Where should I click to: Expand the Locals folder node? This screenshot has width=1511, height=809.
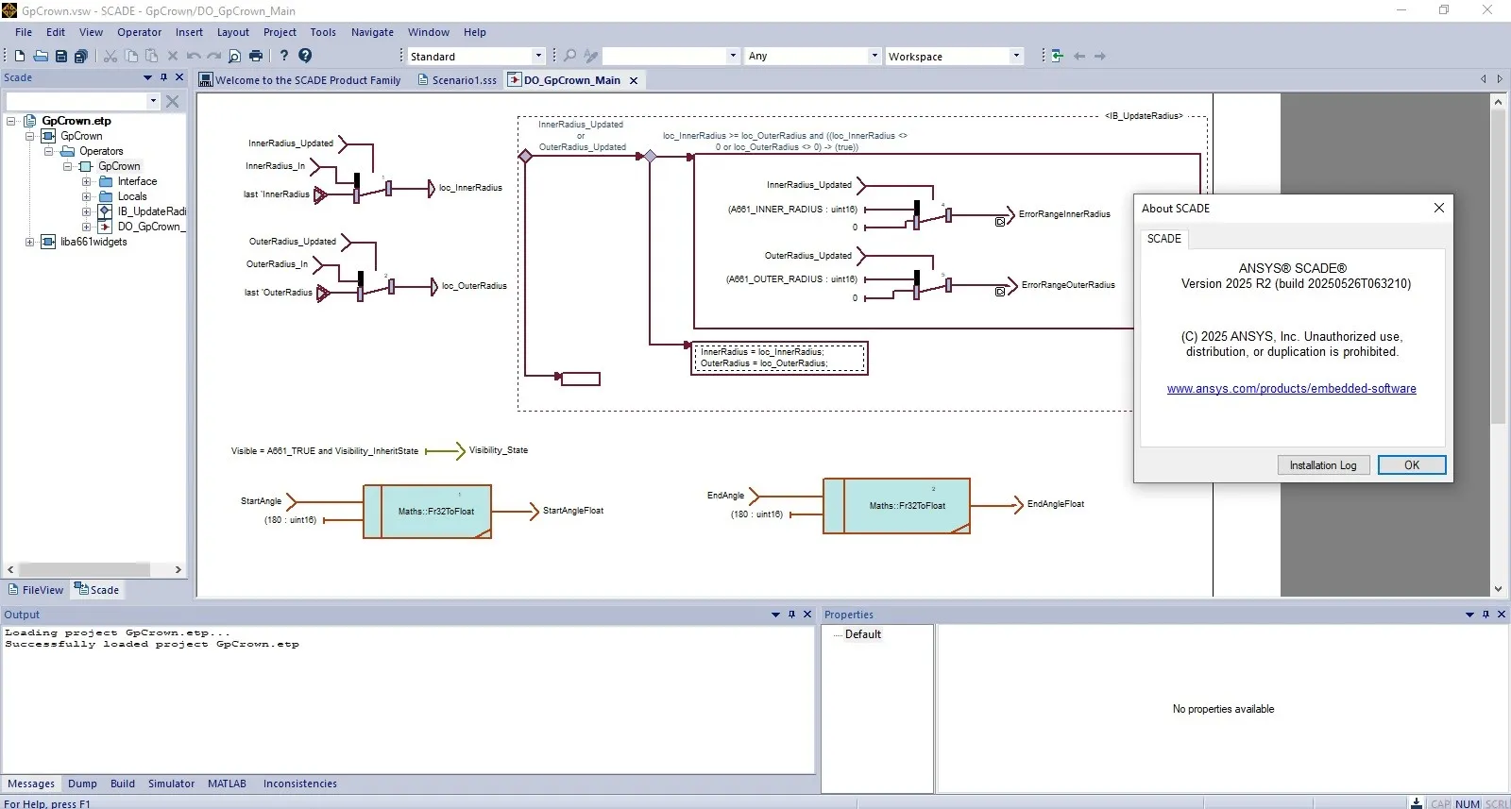[x=87, y=196]
